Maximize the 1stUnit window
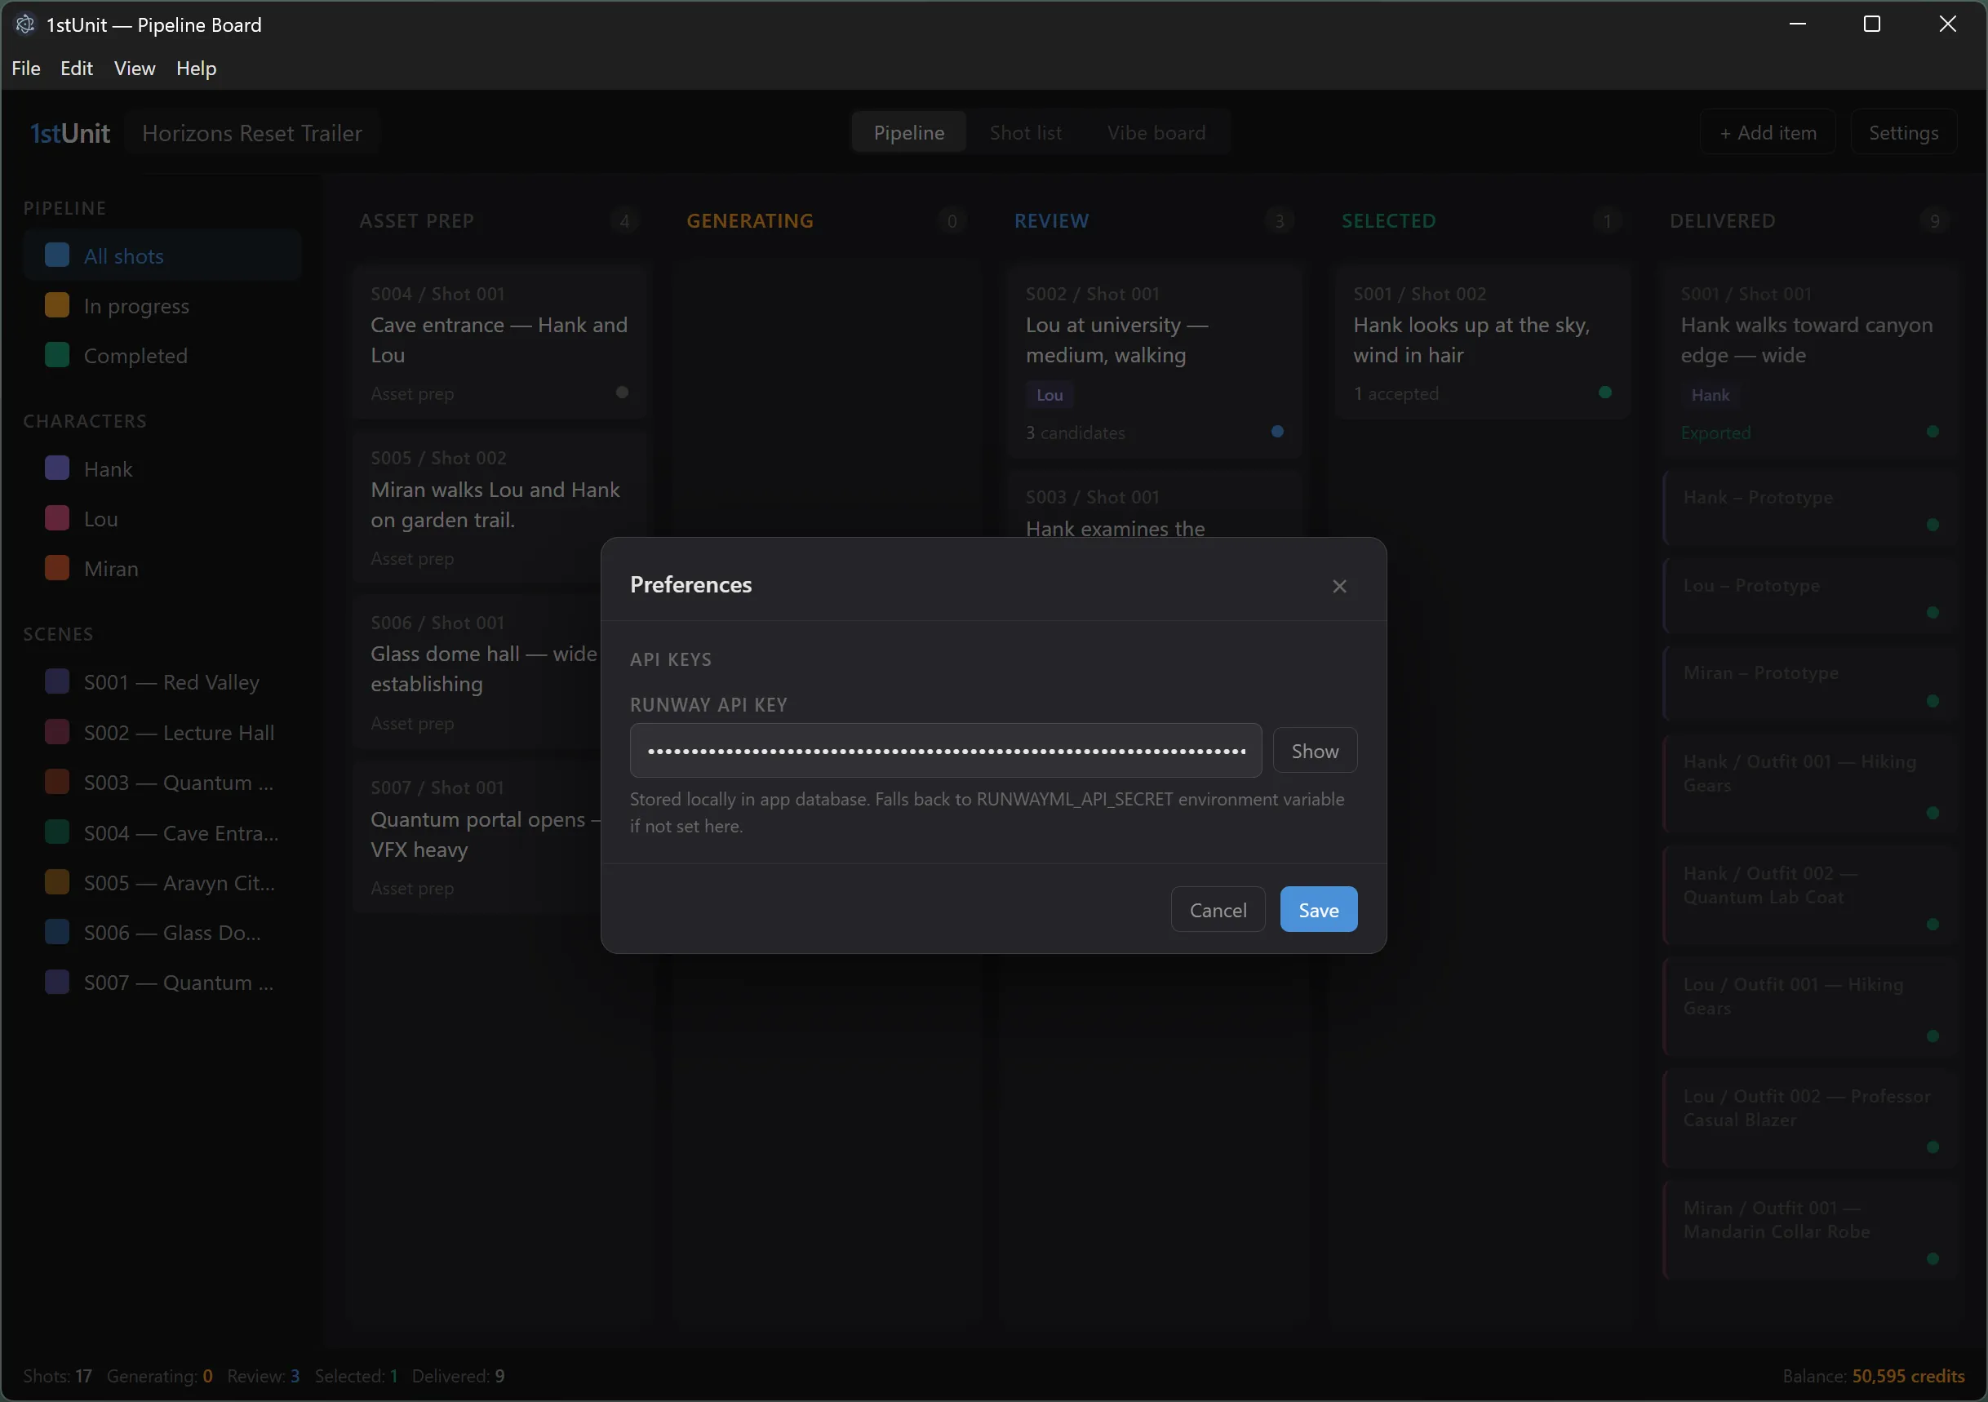This screenshot has height=1402, width=1988. [x=1872, y=24]
